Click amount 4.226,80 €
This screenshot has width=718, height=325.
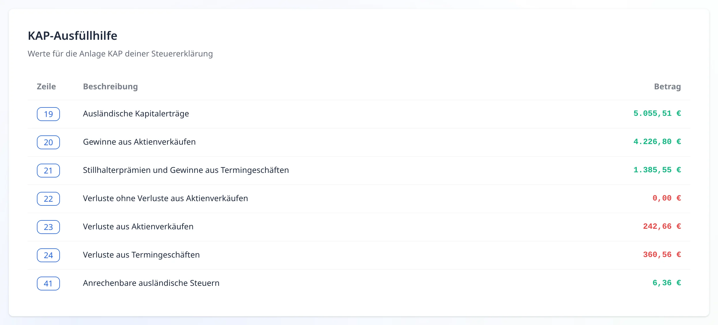[657, 142]
